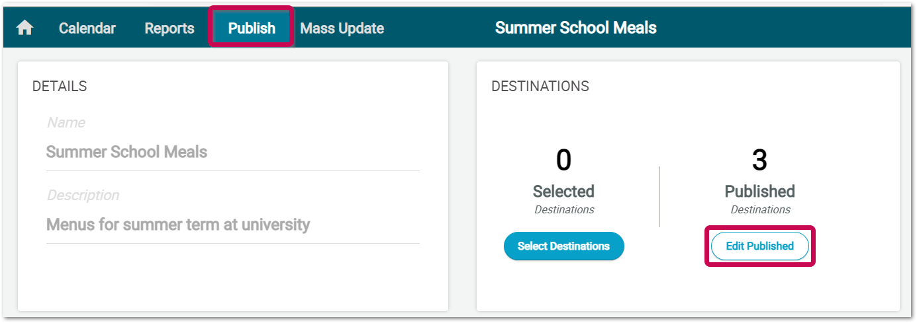Open the Calendar tab

click(x=87, y=28)
